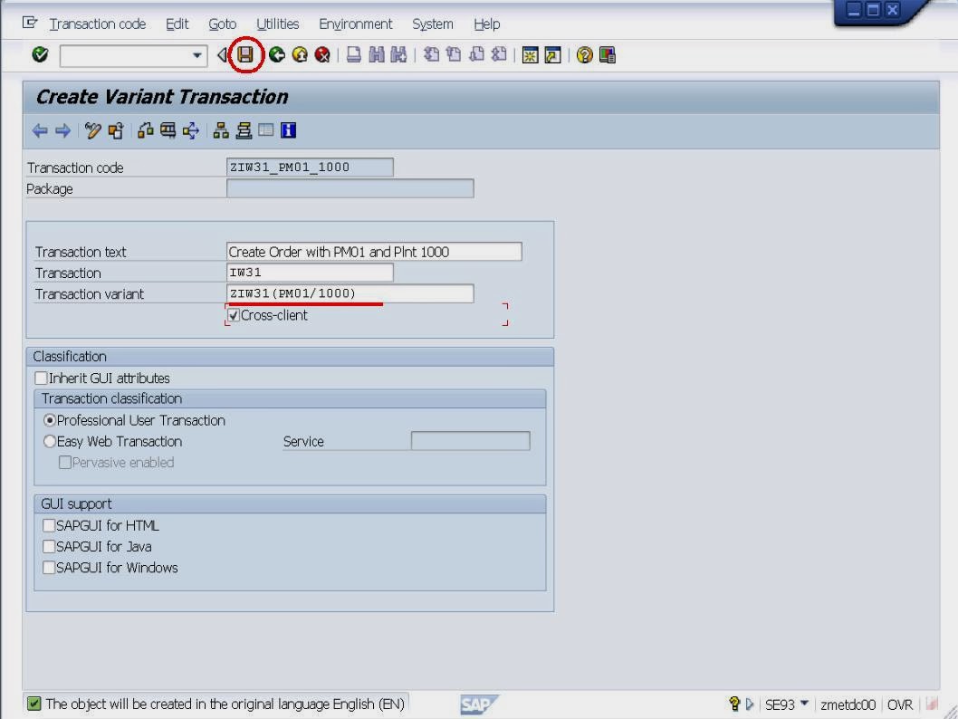Image resolution: width=958 pixels, height=719 pixels.
Task: Open the Utilities menu
Action: 277,24
